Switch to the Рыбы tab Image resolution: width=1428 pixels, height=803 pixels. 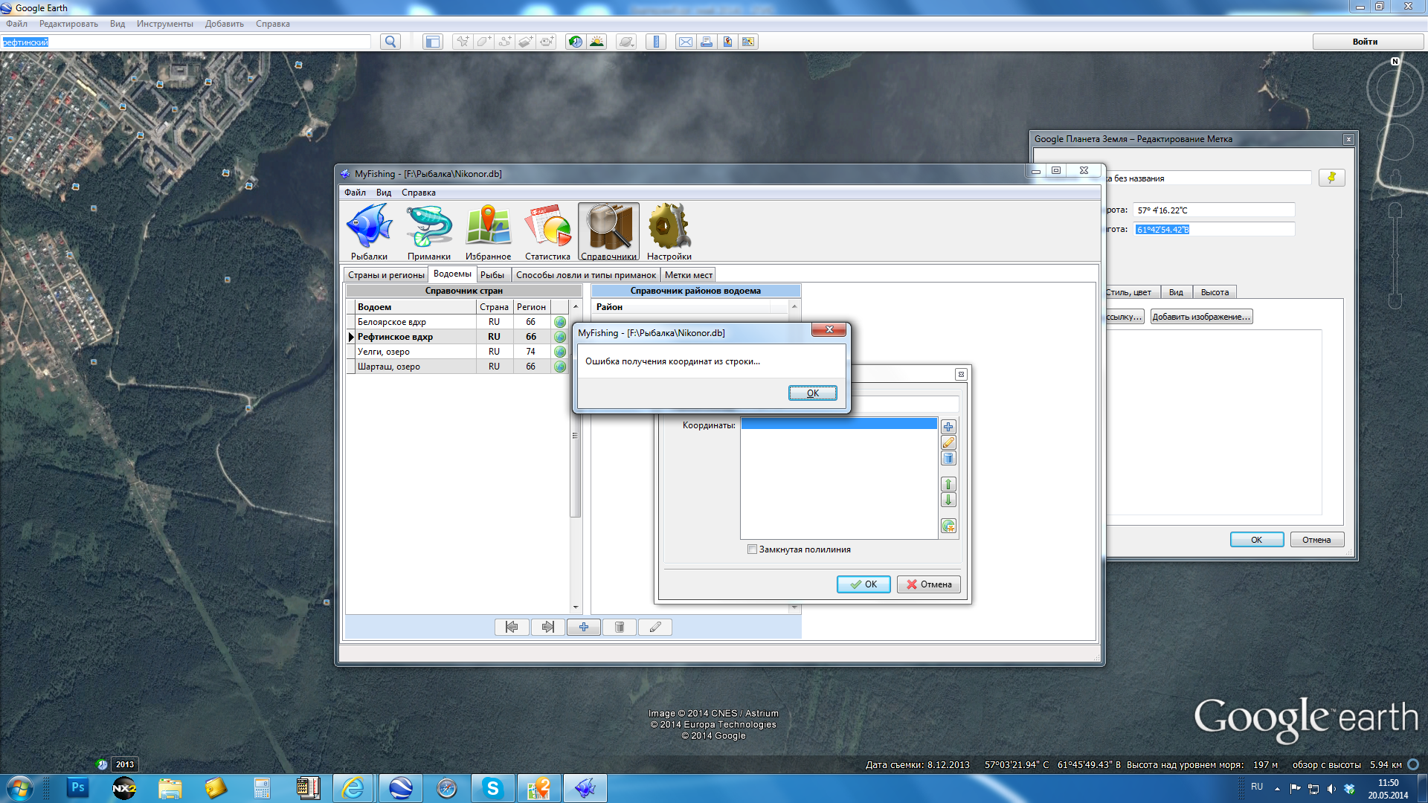[x=492, y=275]
